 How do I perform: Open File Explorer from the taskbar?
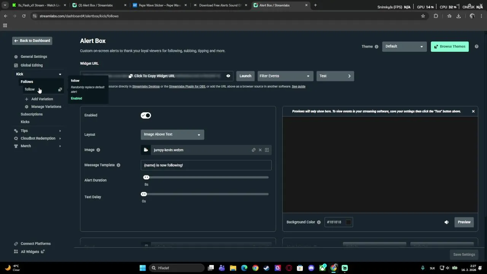[233, 268]
